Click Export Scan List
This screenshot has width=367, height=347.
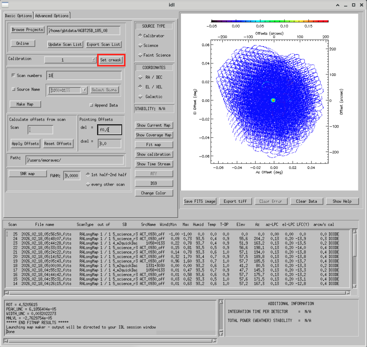point(103,44)
